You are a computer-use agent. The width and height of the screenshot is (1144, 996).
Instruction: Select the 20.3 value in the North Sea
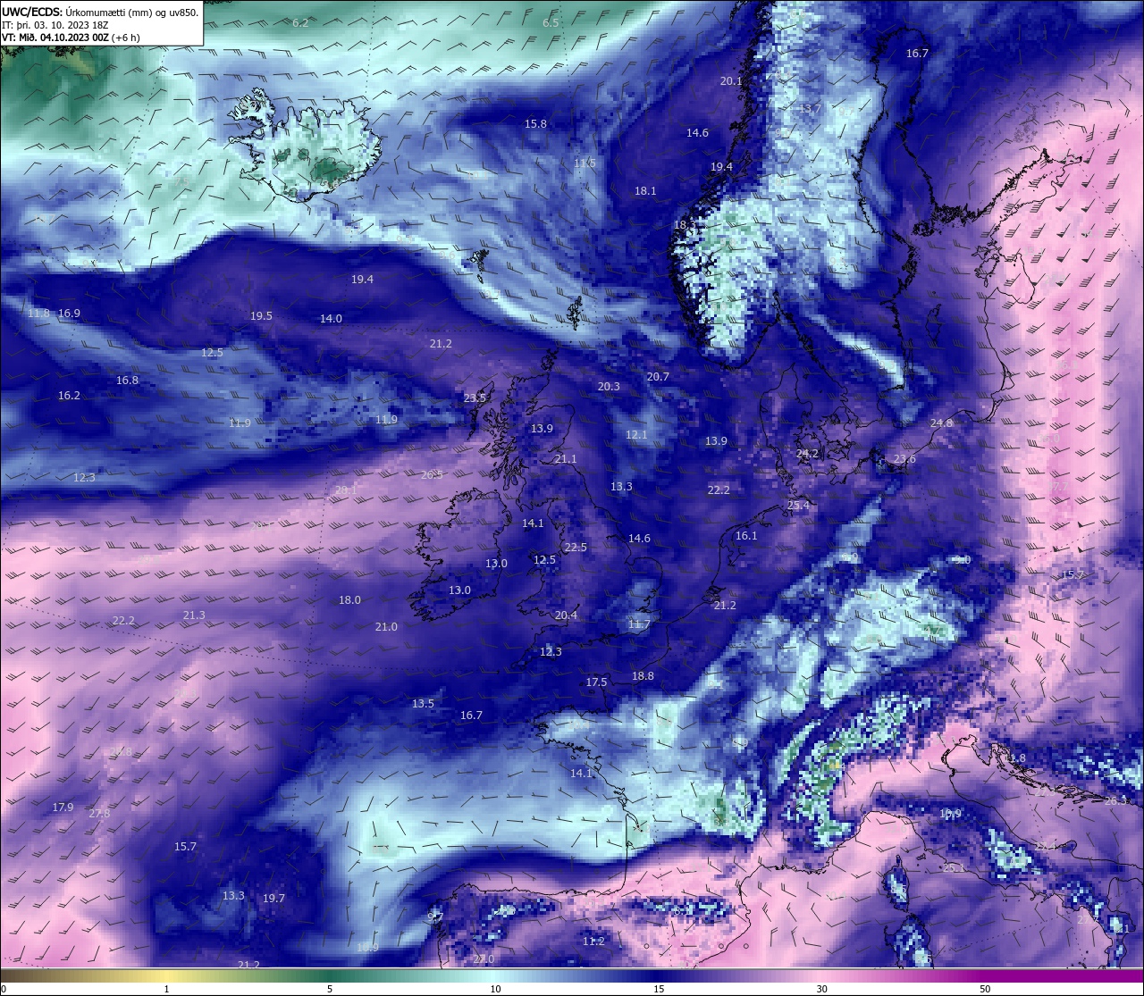click(609, 387)
